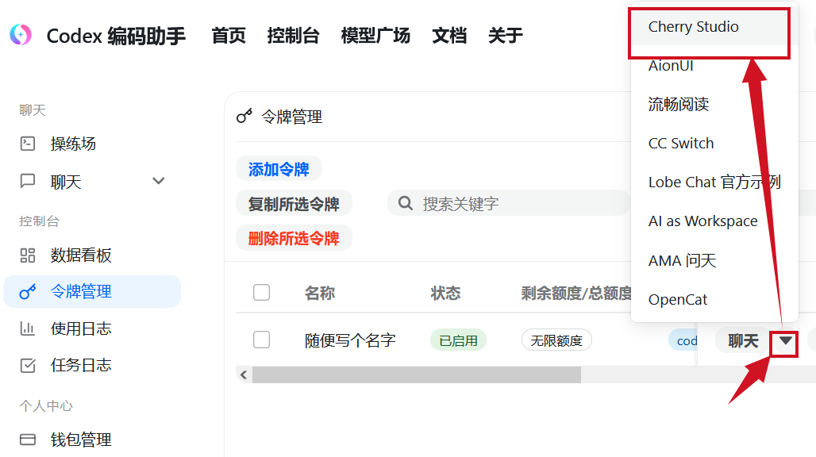This screenshot has height=457, width=816.
Task: Open 数据看板 via the dashboard grid icon
Action: [x=29, y=255]
